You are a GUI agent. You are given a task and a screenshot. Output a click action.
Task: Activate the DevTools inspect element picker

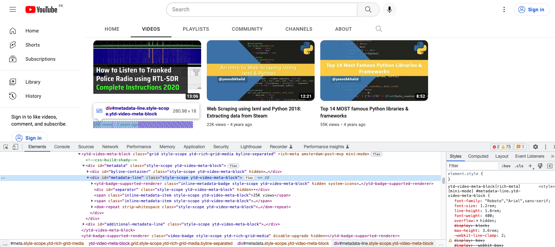click(6, 147)
